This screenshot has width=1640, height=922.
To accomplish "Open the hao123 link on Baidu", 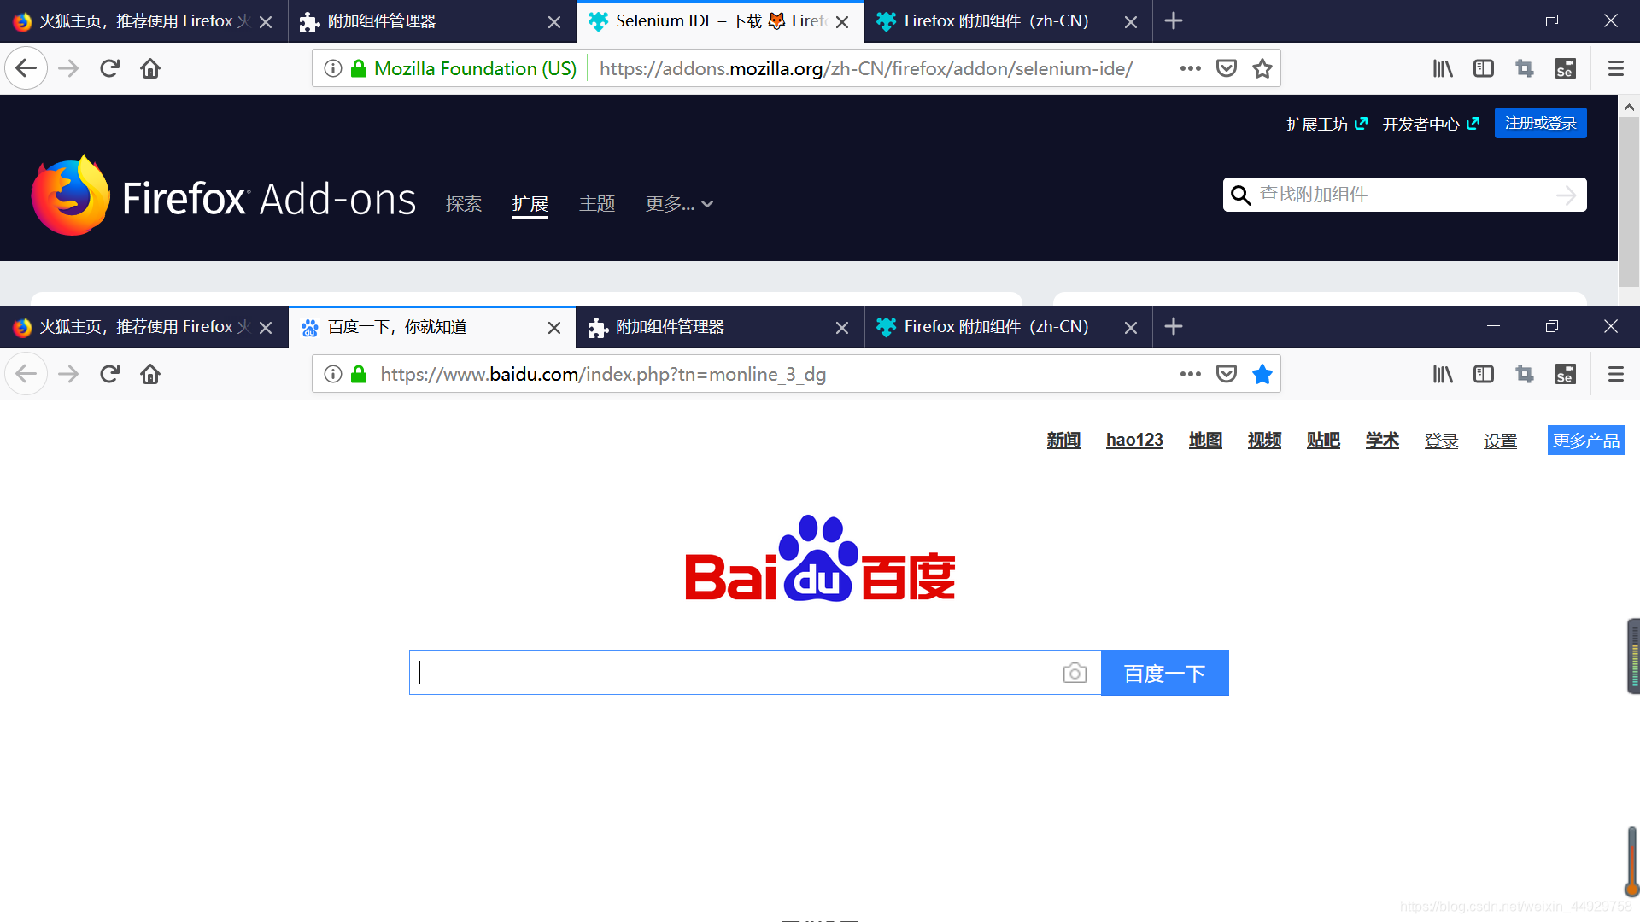I will (x=1134, y=441).
